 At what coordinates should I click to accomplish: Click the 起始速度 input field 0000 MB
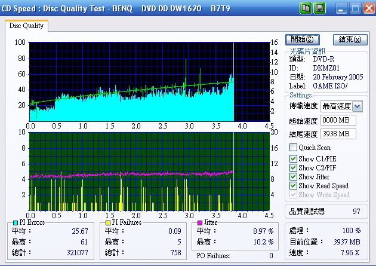[x=338, y=120]
